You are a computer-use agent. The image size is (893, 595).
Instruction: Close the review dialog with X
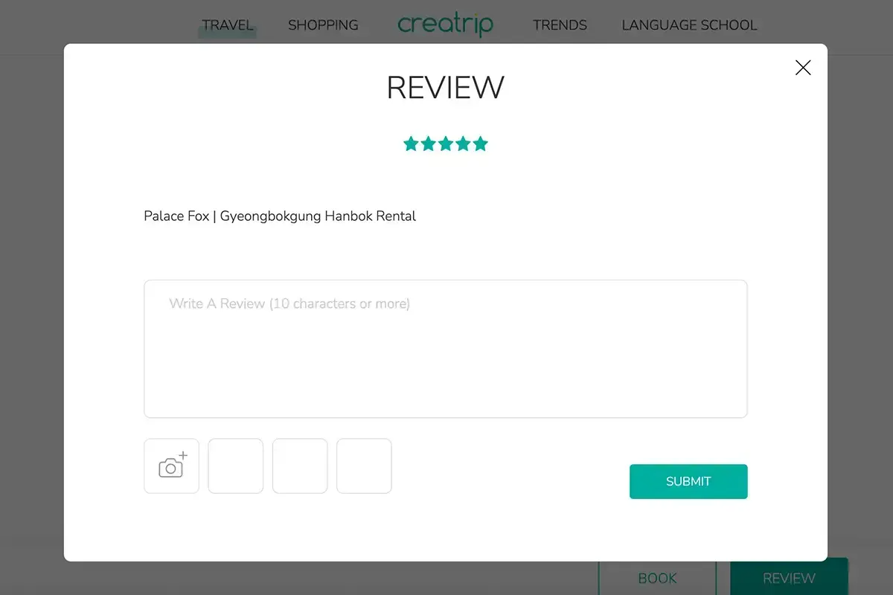click(803, 68)
